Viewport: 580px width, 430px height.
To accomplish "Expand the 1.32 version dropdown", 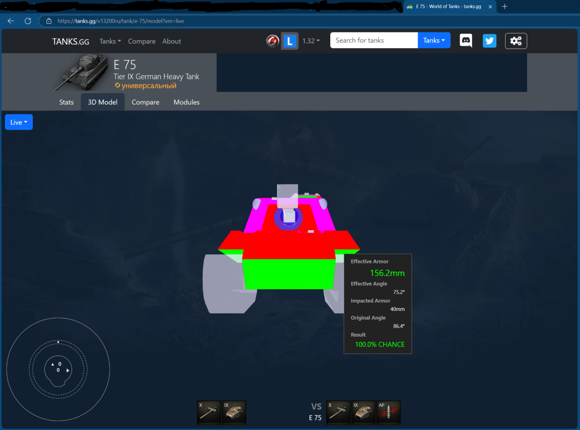I will point(311,41).
